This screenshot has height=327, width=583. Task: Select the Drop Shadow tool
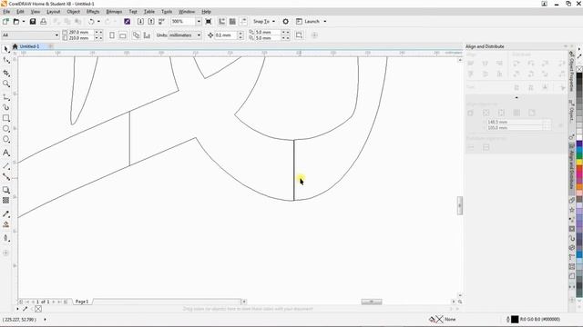[x=6, y=190]
